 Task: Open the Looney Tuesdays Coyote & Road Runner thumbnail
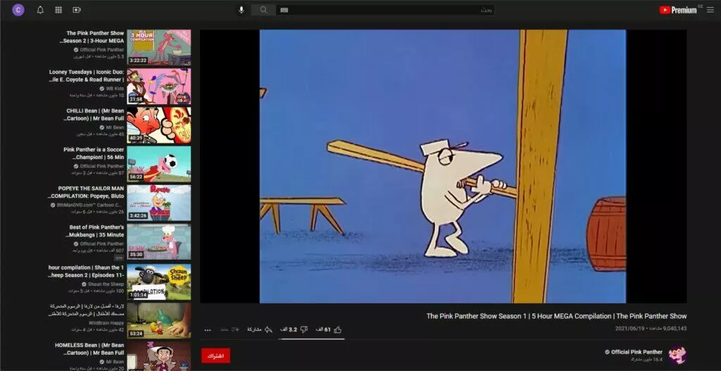click(158, 86)
